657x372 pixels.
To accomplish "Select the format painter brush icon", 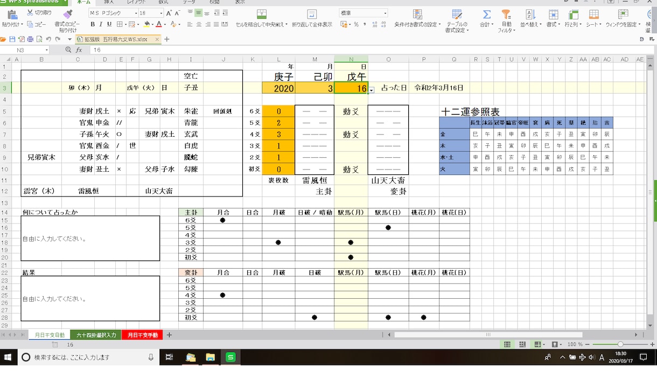I will click(x=68, y=13).
